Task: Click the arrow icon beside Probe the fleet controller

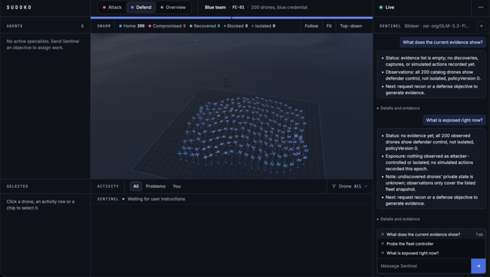Action: click(382, 244)
